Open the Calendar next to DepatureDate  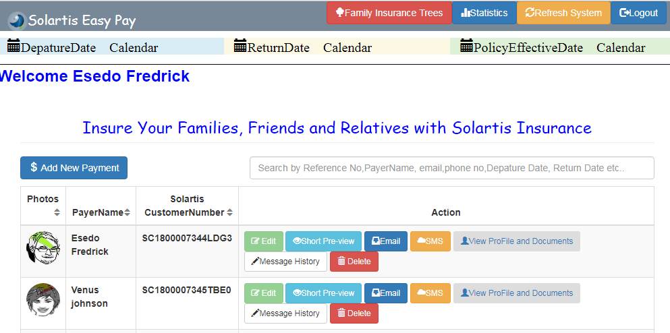134,48
